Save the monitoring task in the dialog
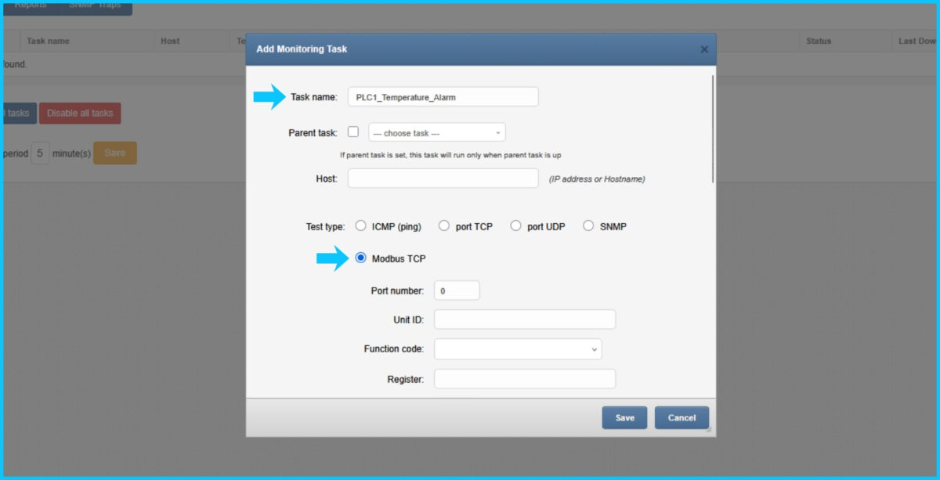The width and height of the screenshot is (940, 480). coord(624,418)
